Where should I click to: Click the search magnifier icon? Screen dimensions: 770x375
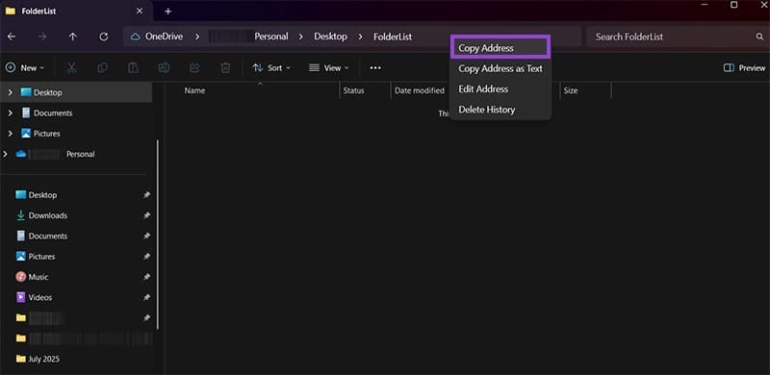[x=759, y=37]
